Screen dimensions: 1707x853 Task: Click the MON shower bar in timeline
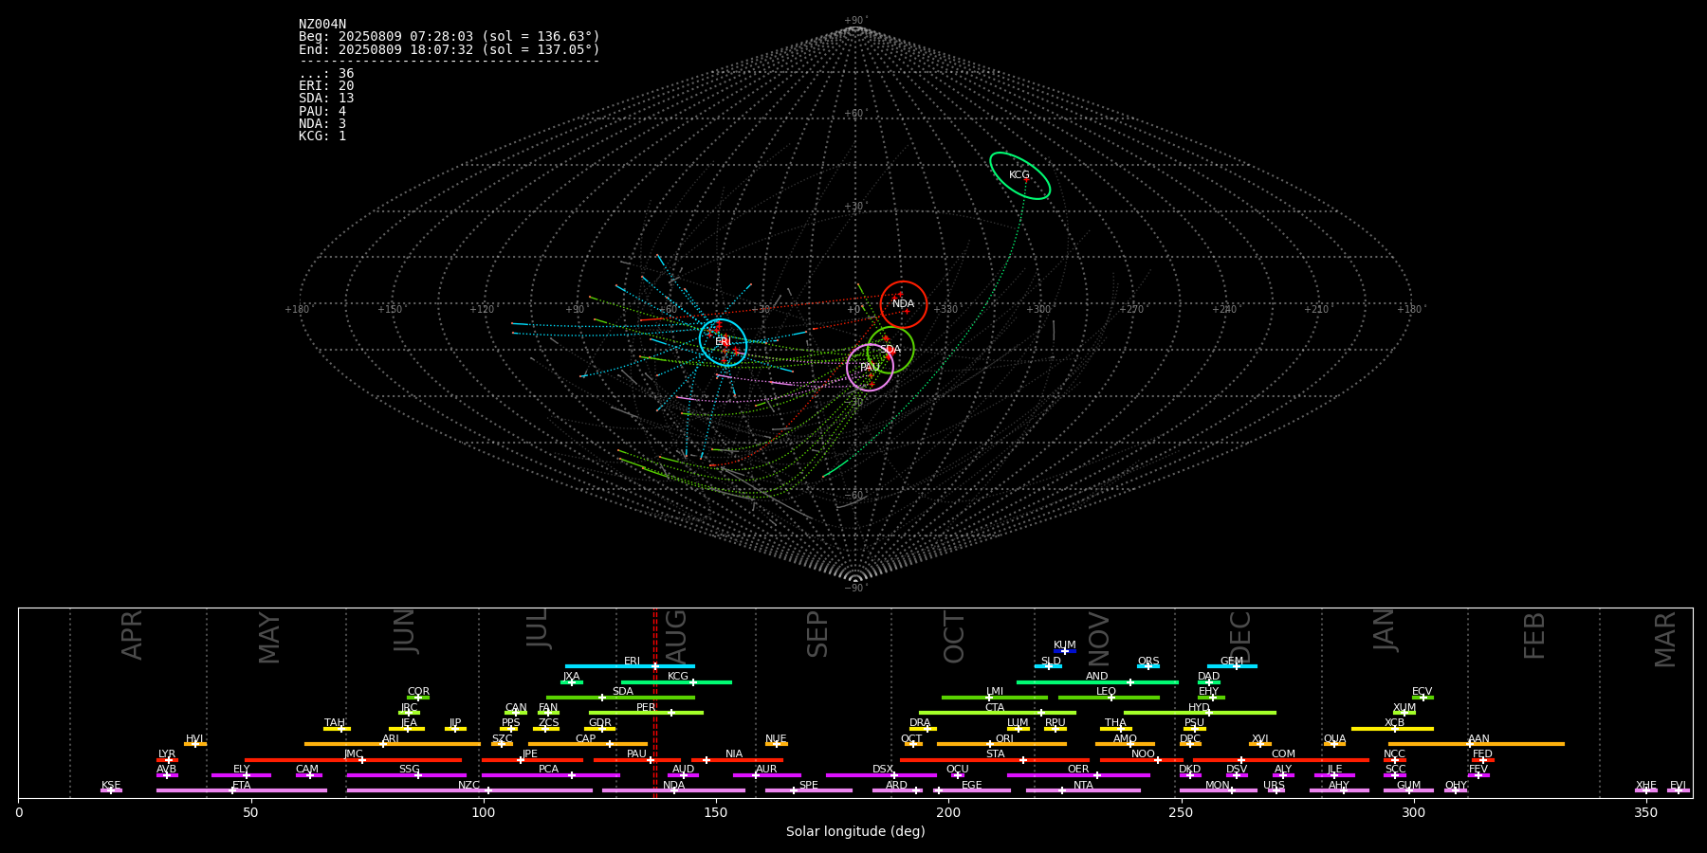pyautogui.click(x=1219, y=790)
